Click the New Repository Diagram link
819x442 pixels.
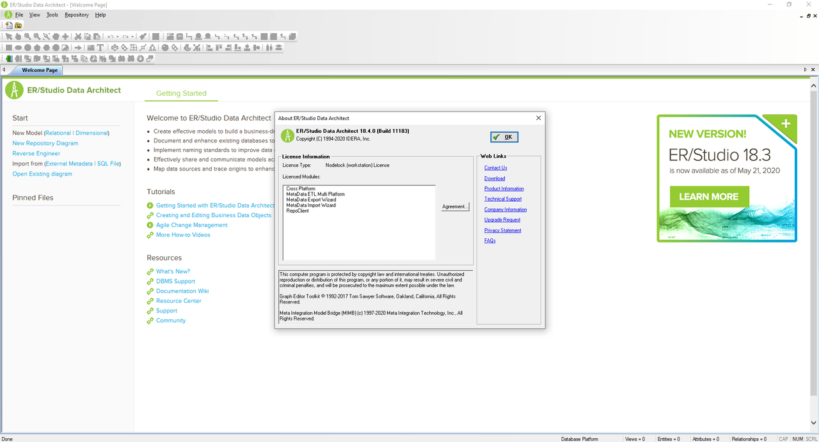click(x=45, y=143)
